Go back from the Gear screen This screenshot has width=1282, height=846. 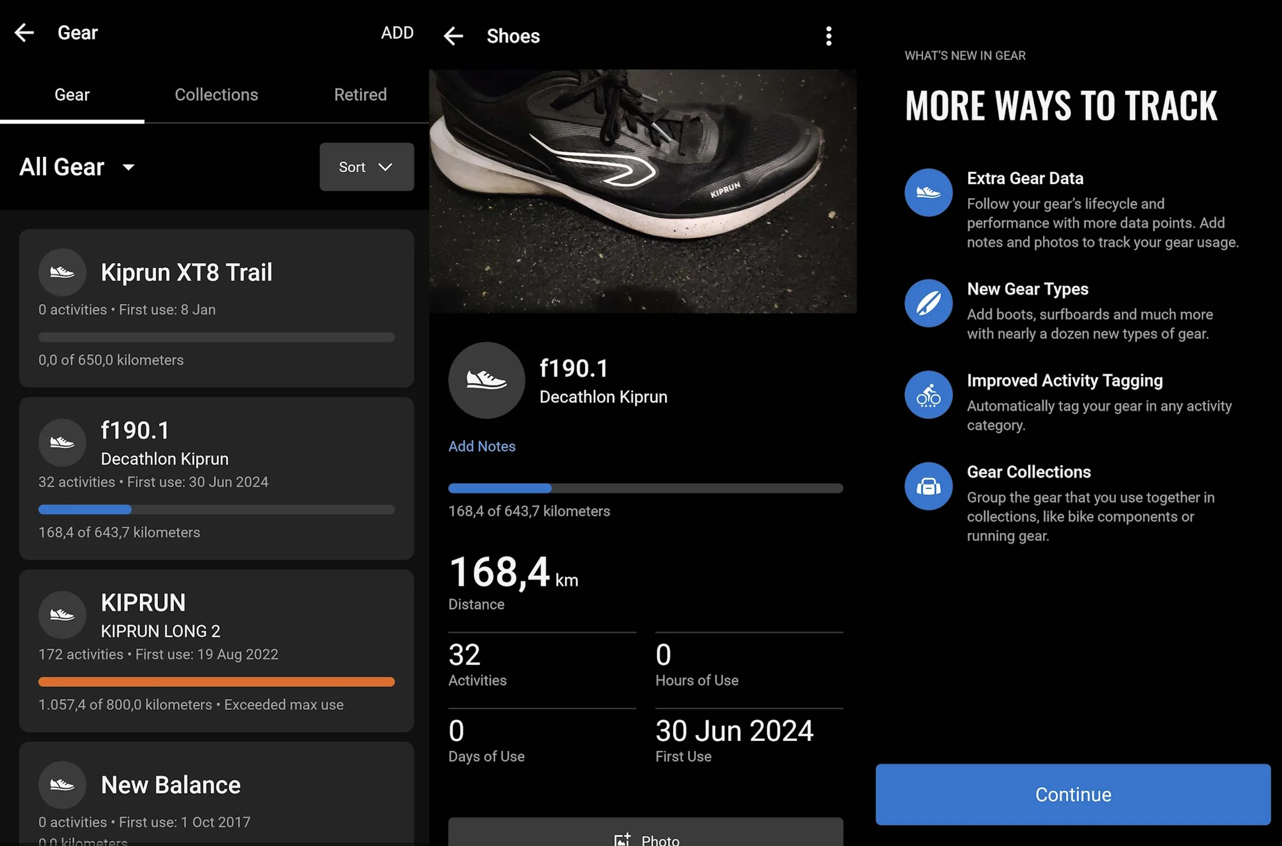click(25, 33)
